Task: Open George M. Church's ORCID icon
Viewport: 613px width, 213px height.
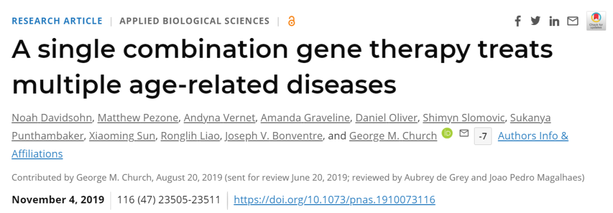Action: (x=447, y=134)
